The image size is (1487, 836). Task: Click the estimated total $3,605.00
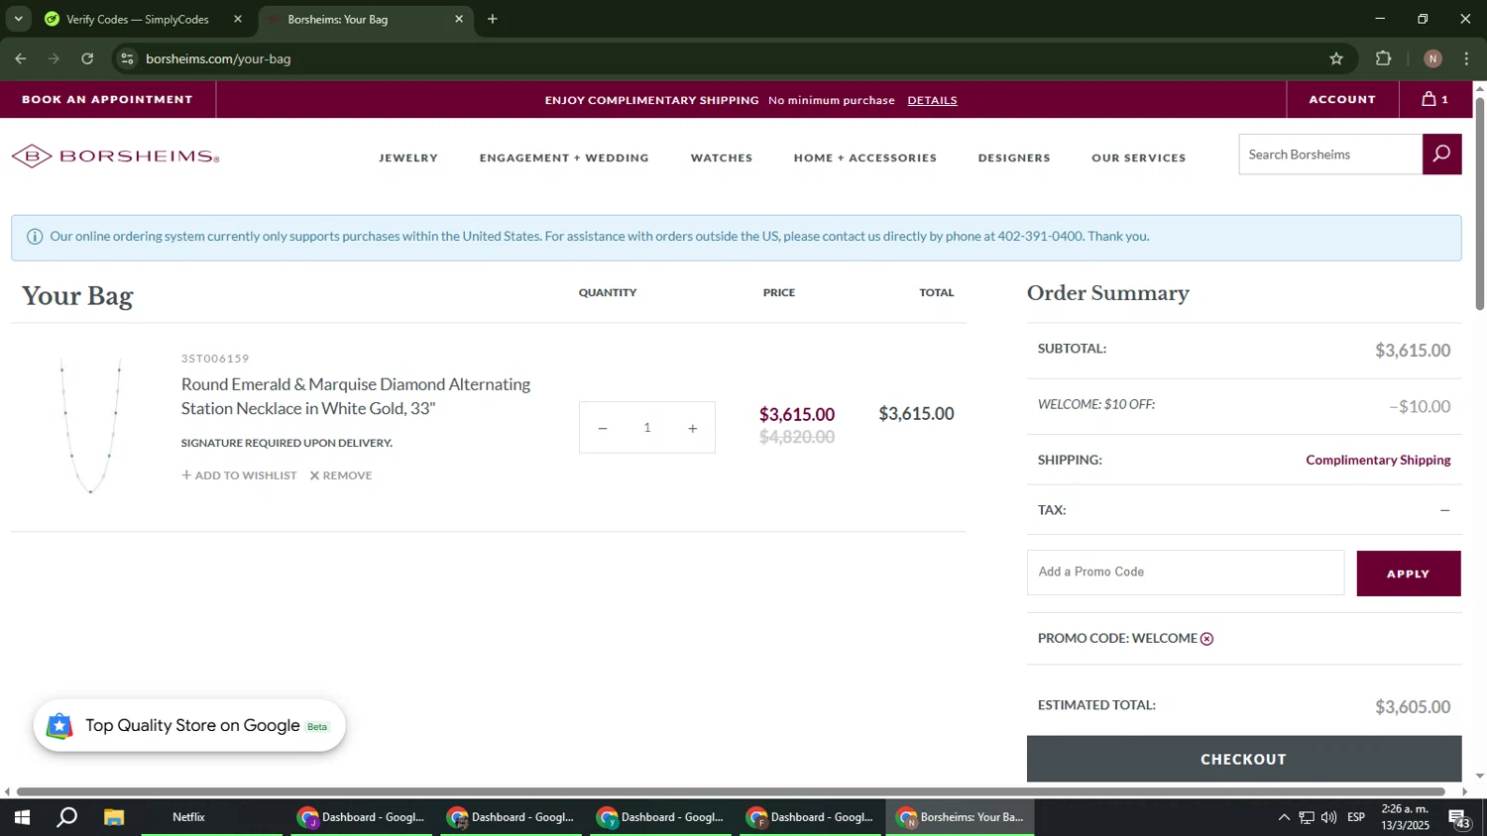pos(1413,707)
